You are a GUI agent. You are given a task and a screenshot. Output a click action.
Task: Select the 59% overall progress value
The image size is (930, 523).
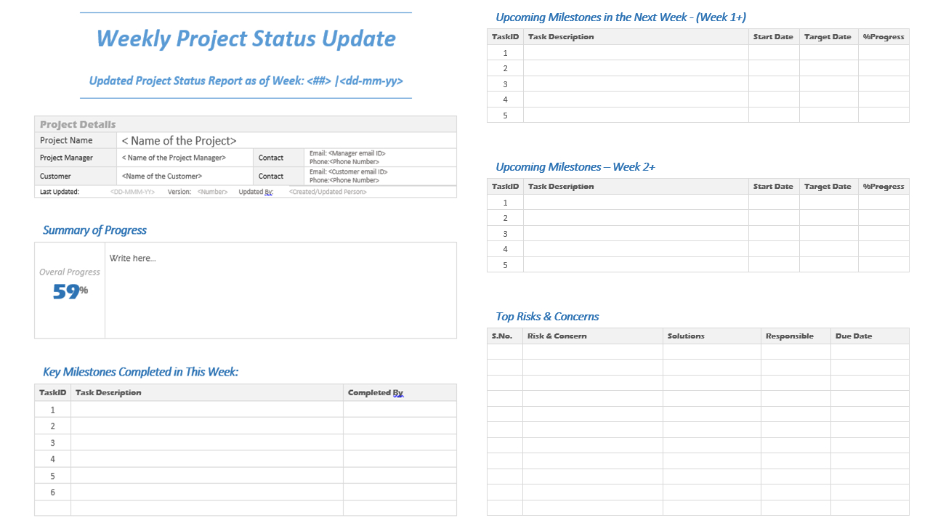tap(69, 290)
